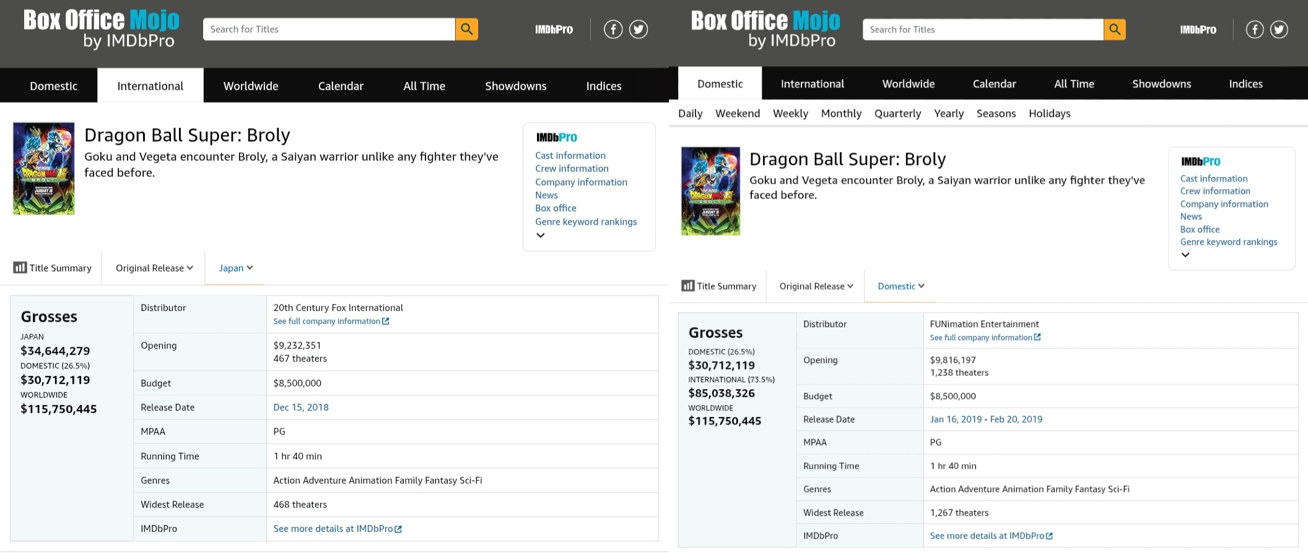Open the Original Release dropdown on the right page
Viewport: 1308px width, 553px height.
pos(816,286)
